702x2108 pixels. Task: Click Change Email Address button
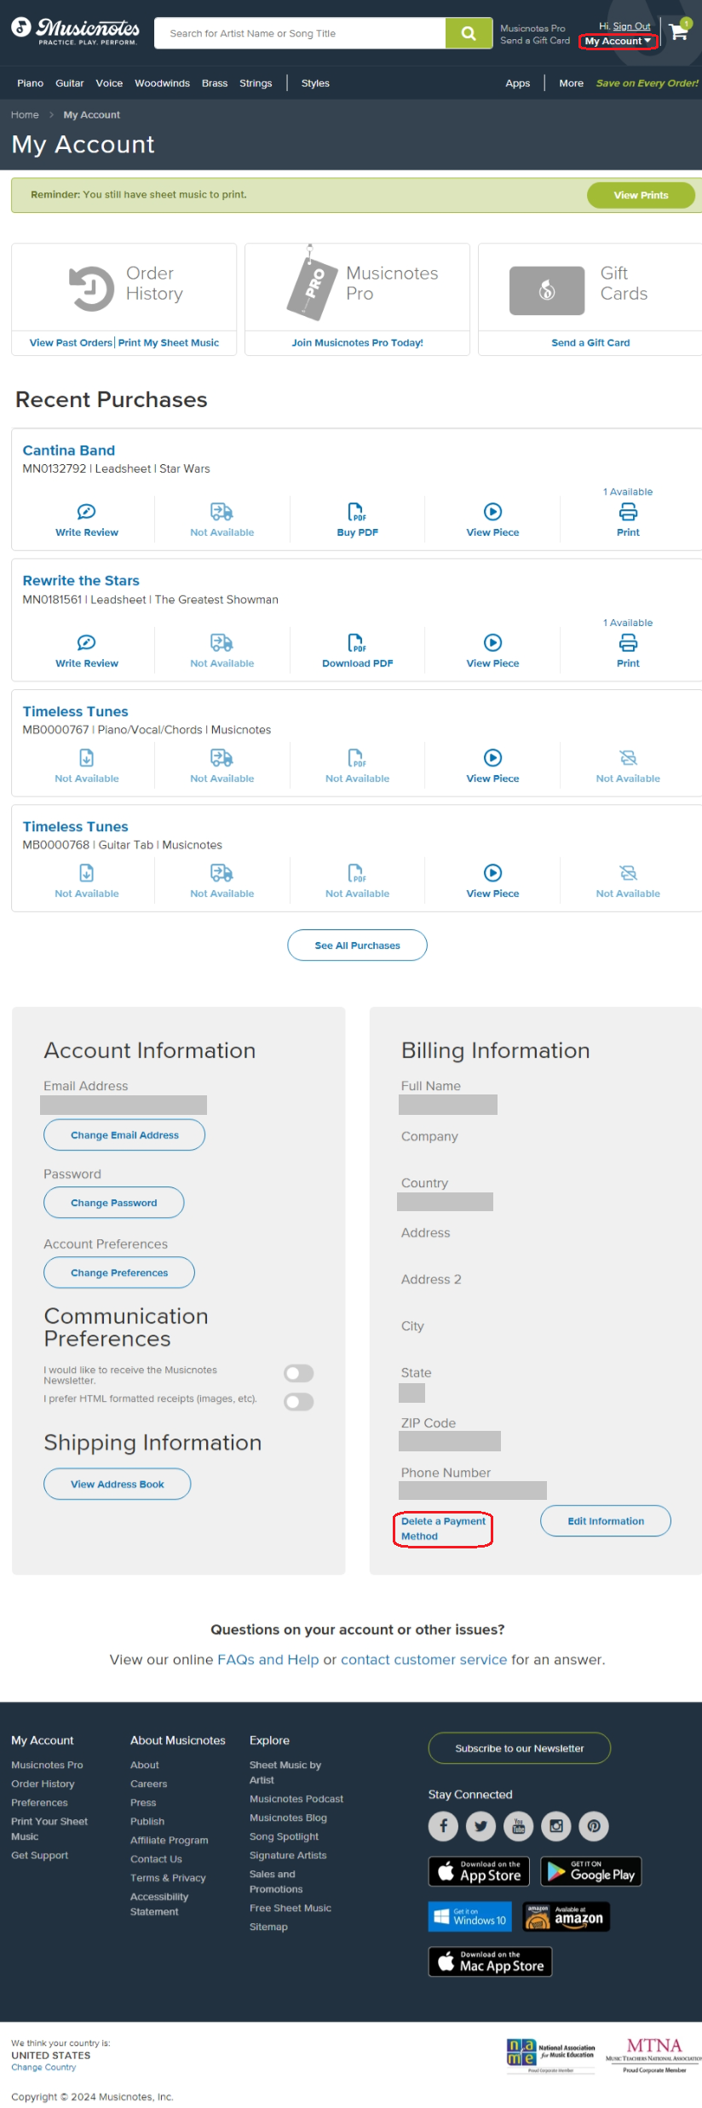coord(124,1135)
